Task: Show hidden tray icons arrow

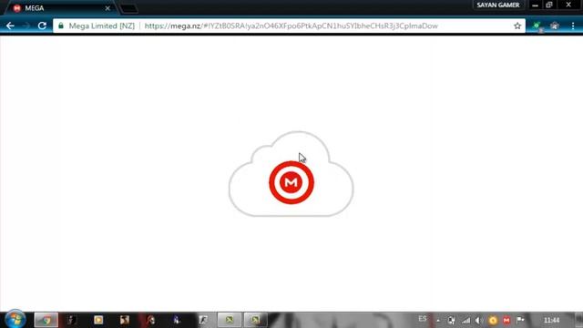Action: pyautogui.click(x=438, y=320)
